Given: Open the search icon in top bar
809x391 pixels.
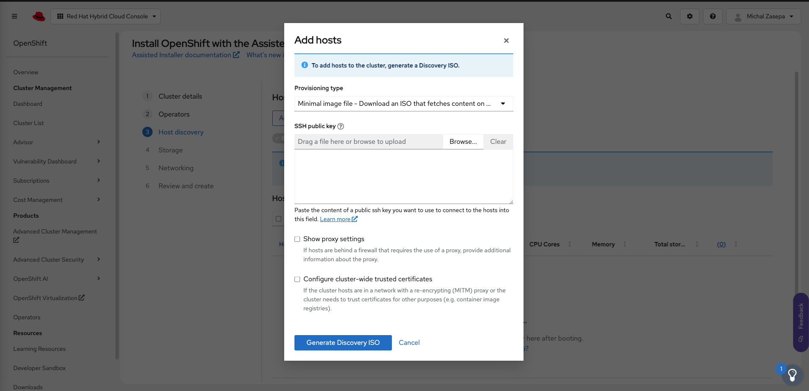Looking at the screenshot, I should (668, 16).
